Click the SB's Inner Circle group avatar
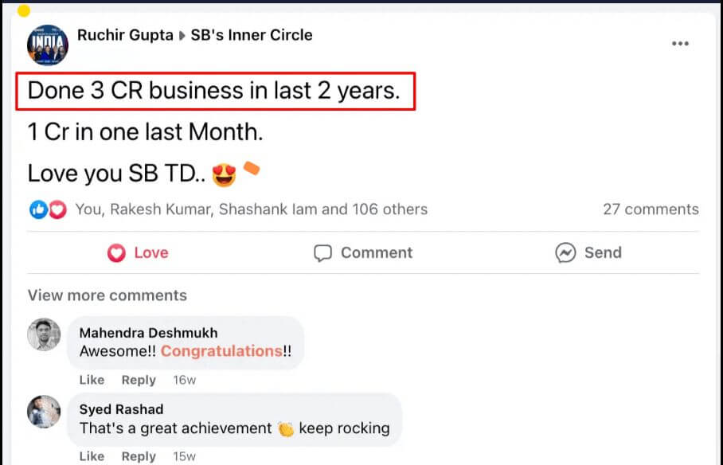This screenshot has width=723, height=465. tap(47, 45)
